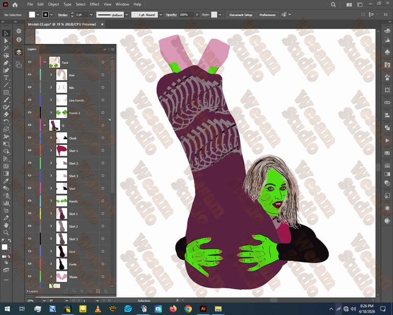This screenshot has height=315, width=393.
Task: Click the Style swatch in control bar
Action: click(x=214, y=15)
